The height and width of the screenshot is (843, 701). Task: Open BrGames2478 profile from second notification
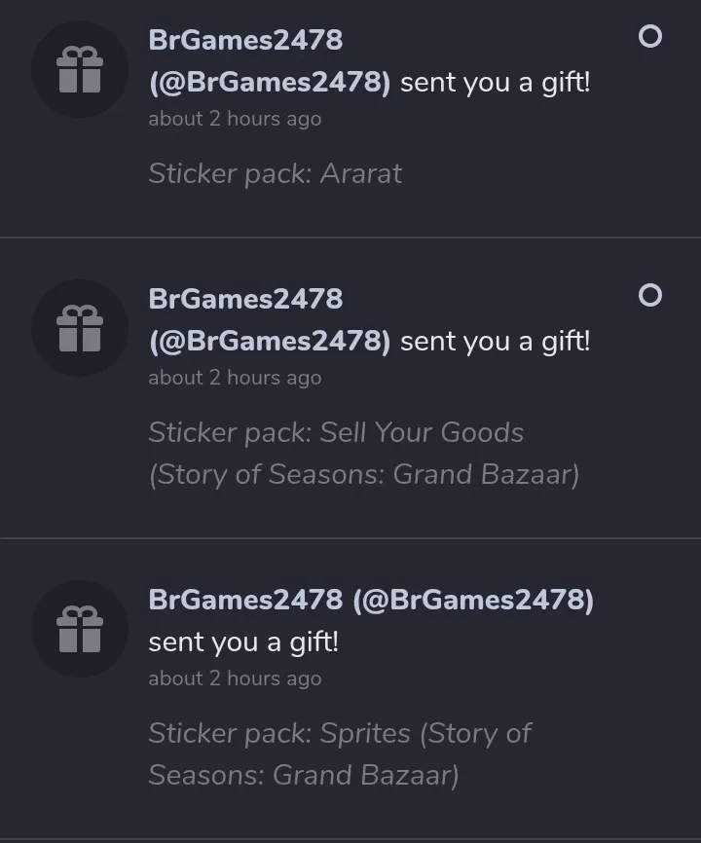click(x=245, y=299)
